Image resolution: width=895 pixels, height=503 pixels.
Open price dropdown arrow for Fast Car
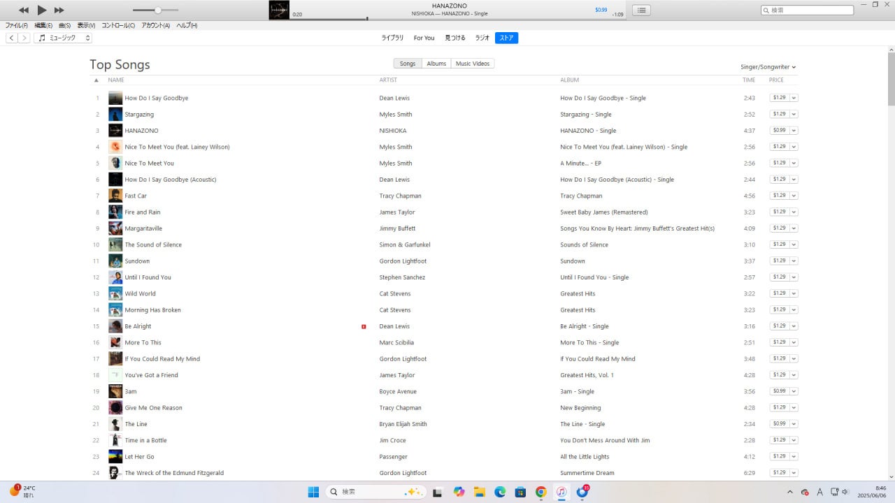click(x=794, y=196)
